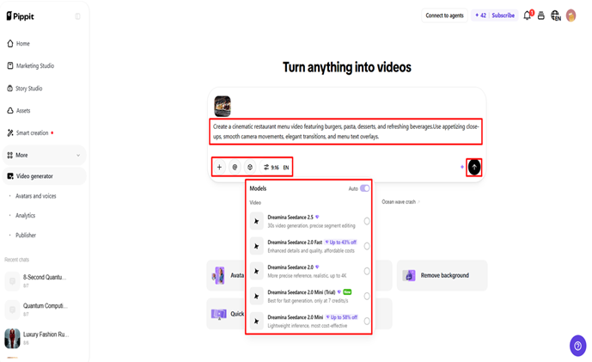Open Analytics page
592x362 pixels.
click(25, 215)
